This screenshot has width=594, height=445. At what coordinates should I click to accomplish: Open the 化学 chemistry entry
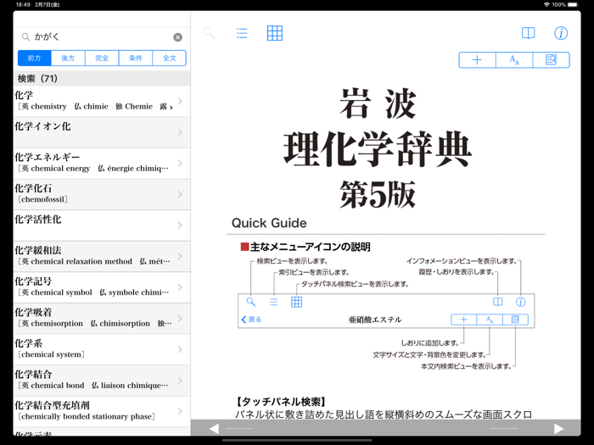tap(102, 102)
